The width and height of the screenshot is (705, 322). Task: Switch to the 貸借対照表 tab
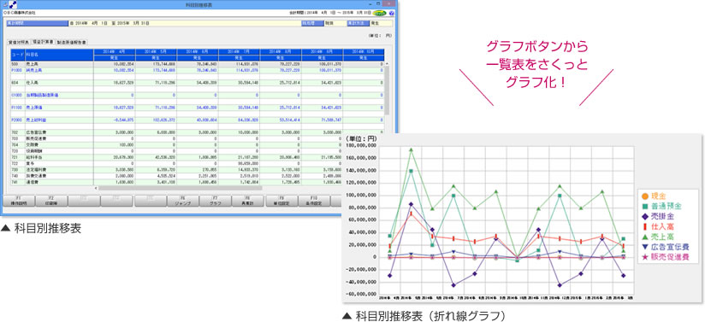pyautogui.click(x=20, y=42)
